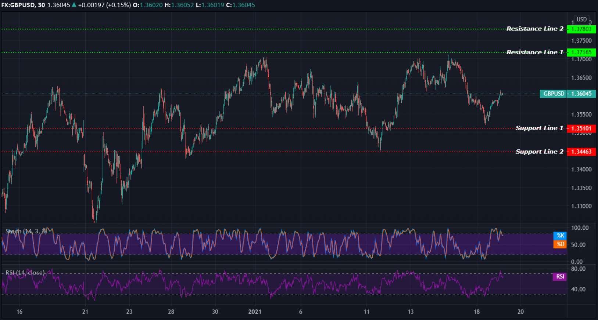Viewport: 598px width, 320px height.
Task: Click the Open value 1.36020
Action: 151,5
